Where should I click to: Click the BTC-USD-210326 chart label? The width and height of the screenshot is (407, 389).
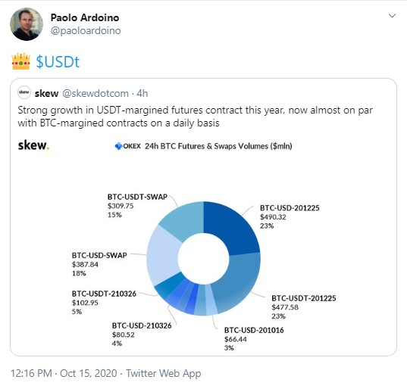pos(142,325)
